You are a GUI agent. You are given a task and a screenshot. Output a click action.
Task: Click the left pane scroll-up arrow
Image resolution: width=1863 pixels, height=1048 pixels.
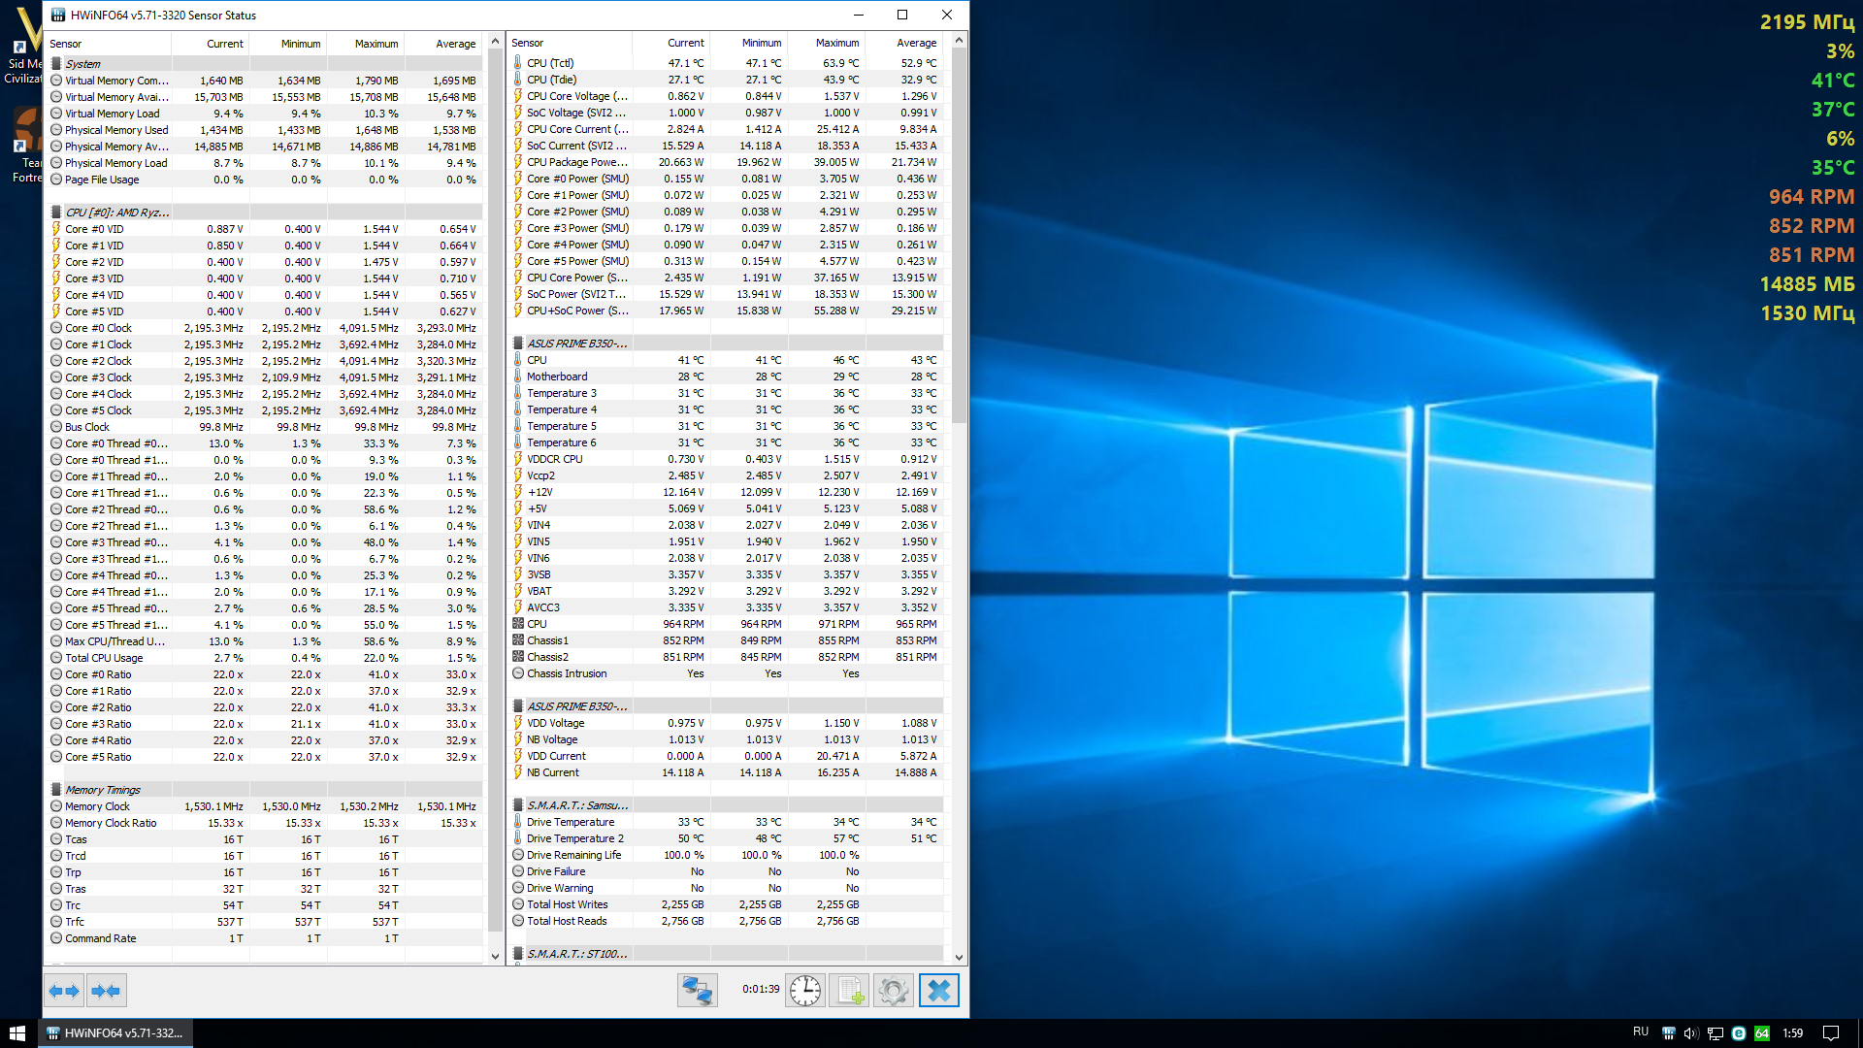(x=495, y=42)
